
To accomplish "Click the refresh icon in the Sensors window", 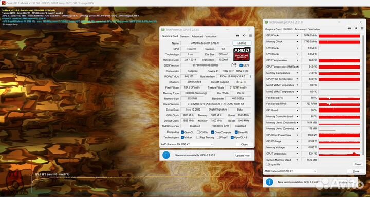I will [356, 28].
